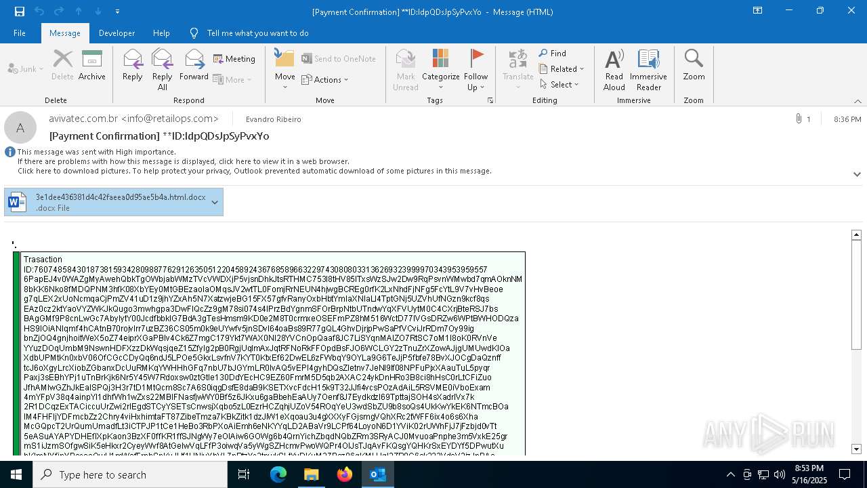This screenshot has height=488, width=867.
Task: Mark the message as Unread
Action: click(406, 70)
